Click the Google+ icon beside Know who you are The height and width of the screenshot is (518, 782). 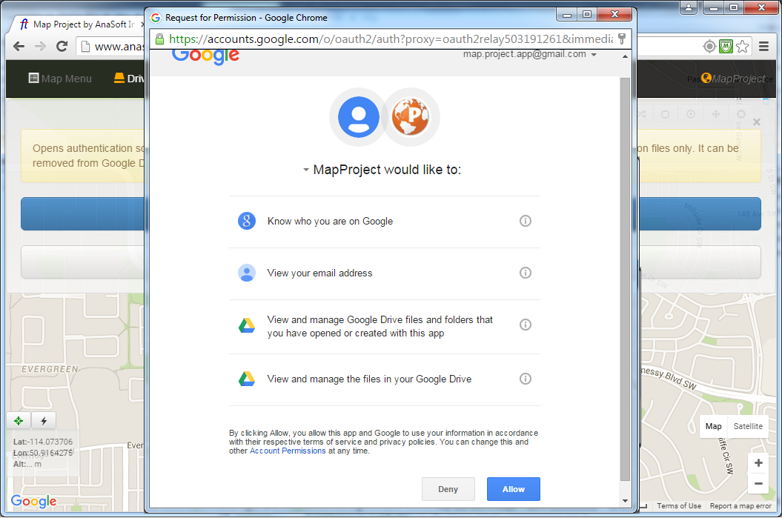(247, 221)
